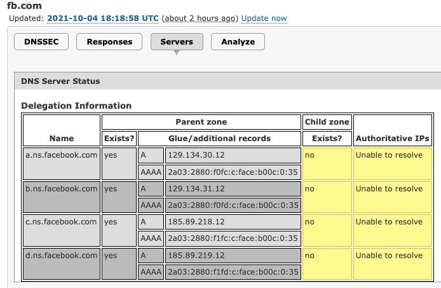Click the A record type for 129.134.31.12
This screenshot has width=441, height=288.
[151, 189]
